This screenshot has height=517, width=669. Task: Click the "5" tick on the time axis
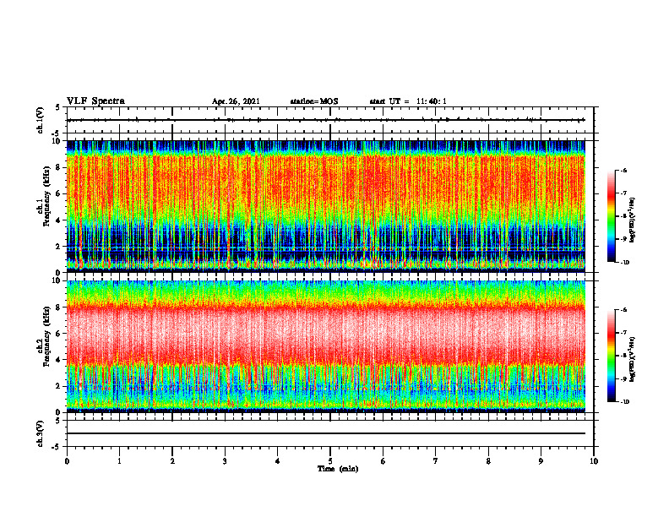(330, 461)
